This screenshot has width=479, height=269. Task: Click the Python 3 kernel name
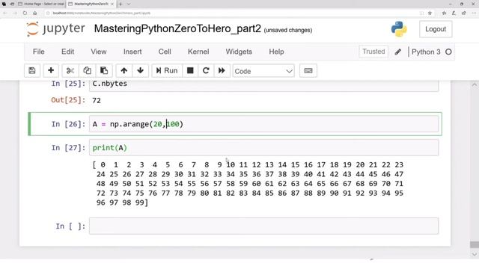pos(426,52)
